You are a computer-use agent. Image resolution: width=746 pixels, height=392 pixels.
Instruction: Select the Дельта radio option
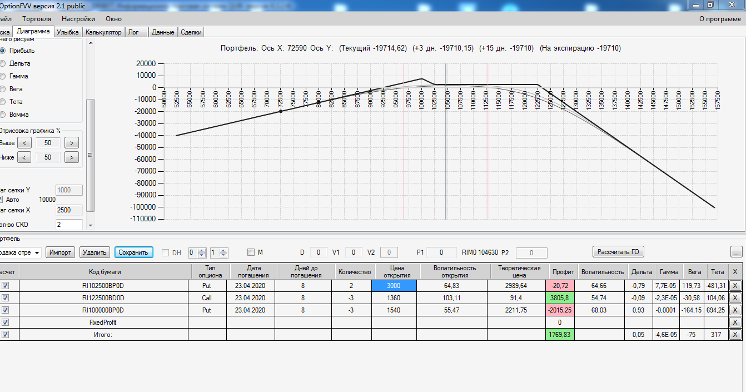pos(3,63)
